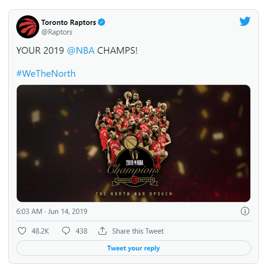
Task: Click the Toronto Raptors display name
Action: [x=68, y=23]
